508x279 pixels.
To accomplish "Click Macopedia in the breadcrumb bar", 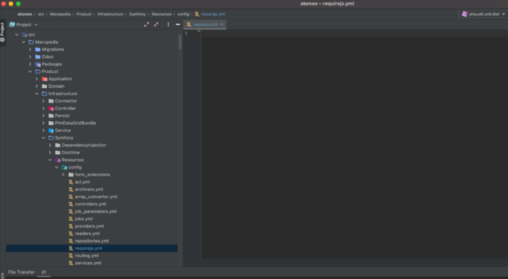I will 60,14.
